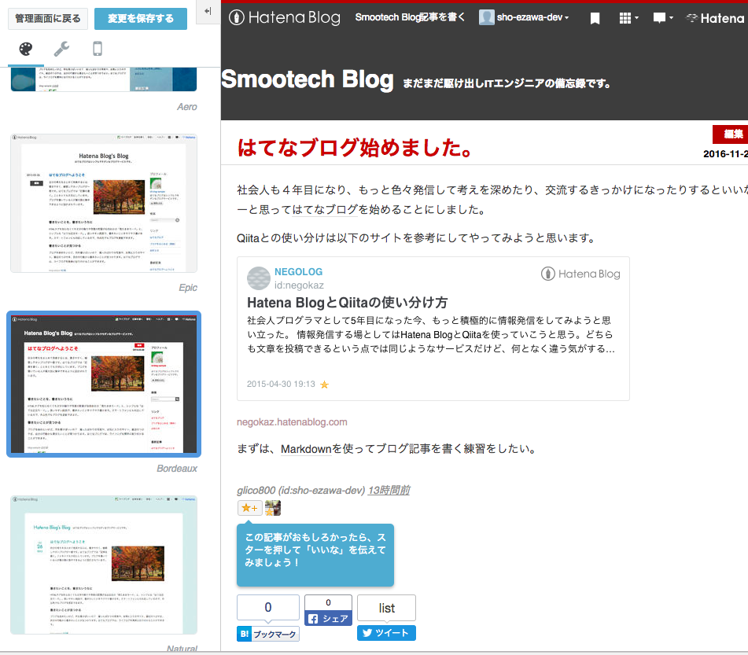Click the bookmark icon in top bar
Image resolution: width=748 pixels, height=655 pixels.
(x=595, y=19)
